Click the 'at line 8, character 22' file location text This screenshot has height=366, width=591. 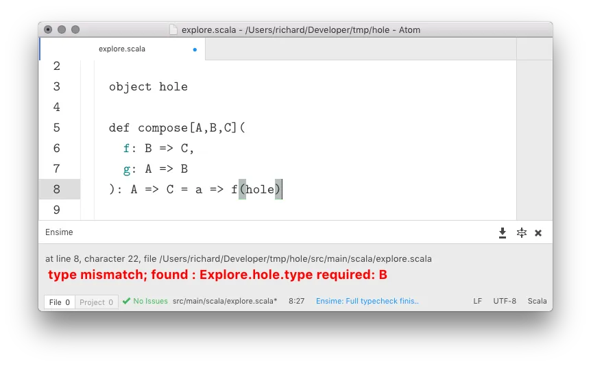click(x=238, y=258)
